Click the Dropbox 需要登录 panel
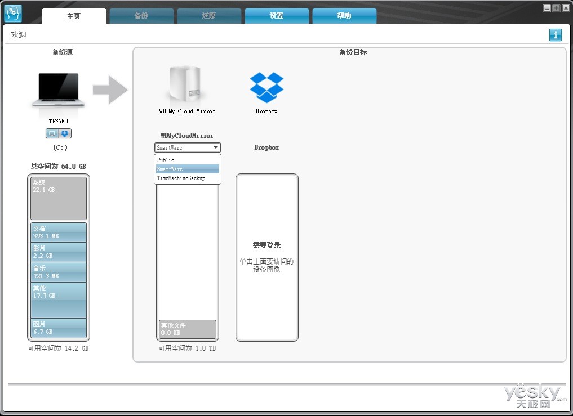The height and width of the screenshot is (416, 573). pos(266,257)
